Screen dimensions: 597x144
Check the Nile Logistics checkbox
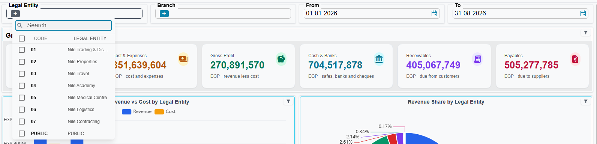[22, 110]
